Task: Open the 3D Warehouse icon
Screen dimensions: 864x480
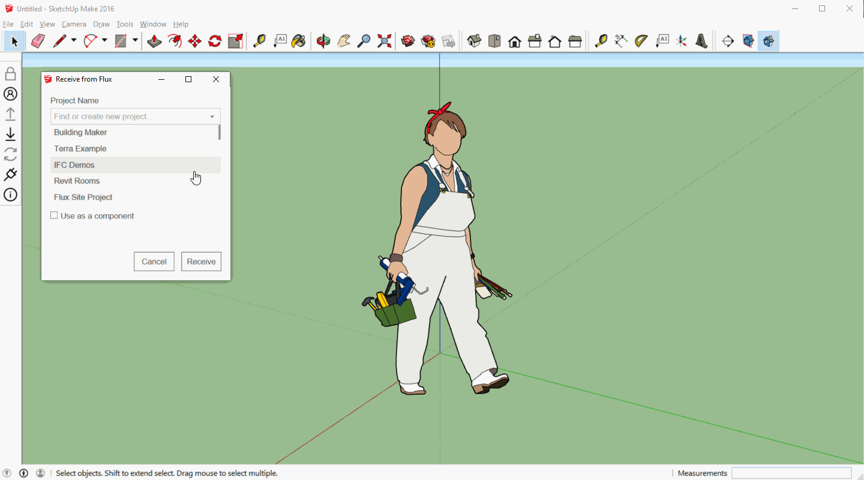Action: [408, 41]
